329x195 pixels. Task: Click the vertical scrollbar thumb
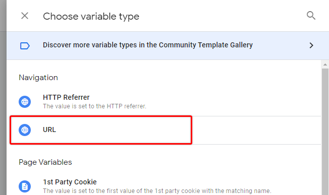click(x=325, y=132)
